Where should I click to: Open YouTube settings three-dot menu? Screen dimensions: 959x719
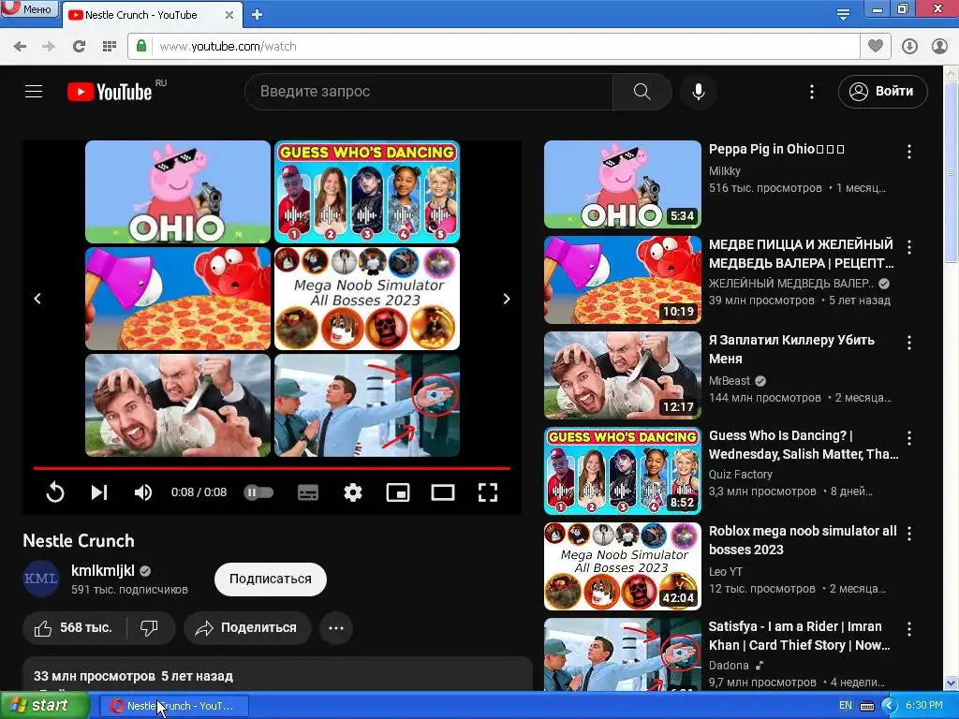click(812, 92)
